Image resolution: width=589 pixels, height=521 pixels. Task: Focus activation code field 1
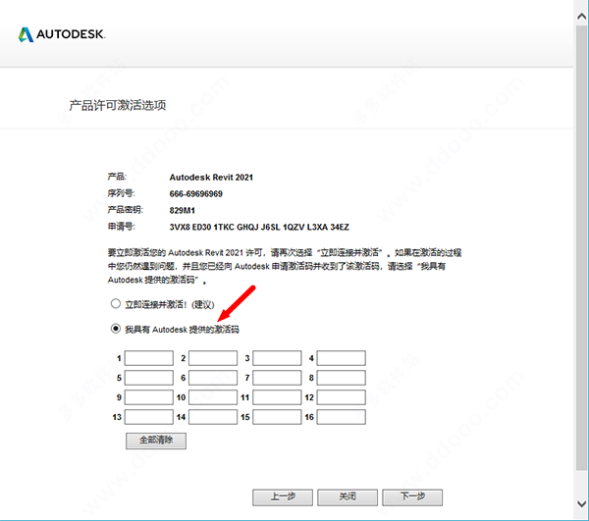coord(149,358)
